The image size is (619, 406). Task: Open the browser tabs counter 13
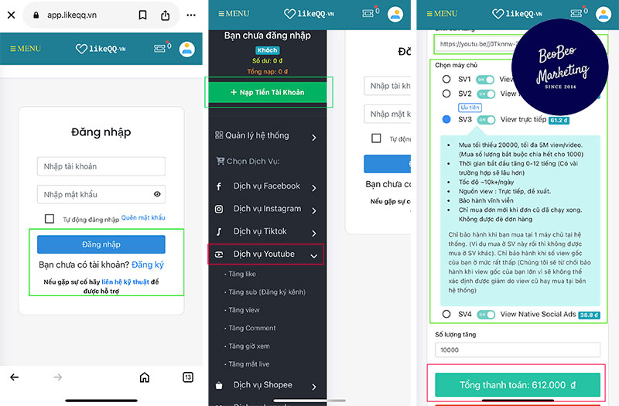click(188, 377)
